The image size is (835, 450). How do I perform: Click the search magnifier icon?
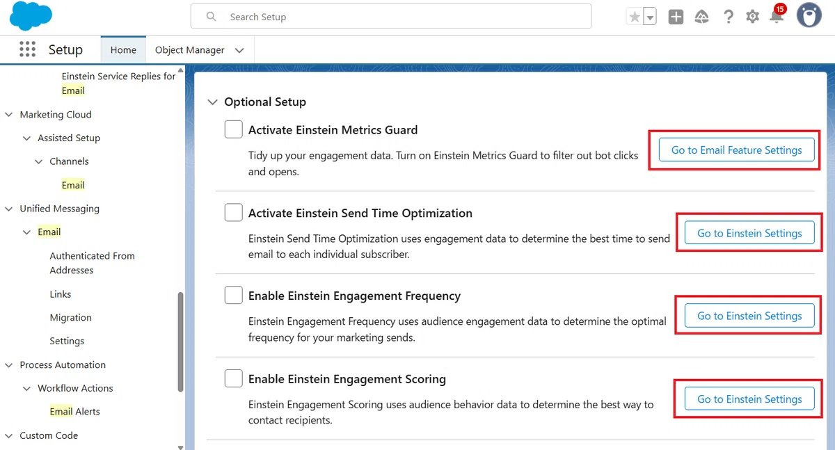tap(212, 17)
